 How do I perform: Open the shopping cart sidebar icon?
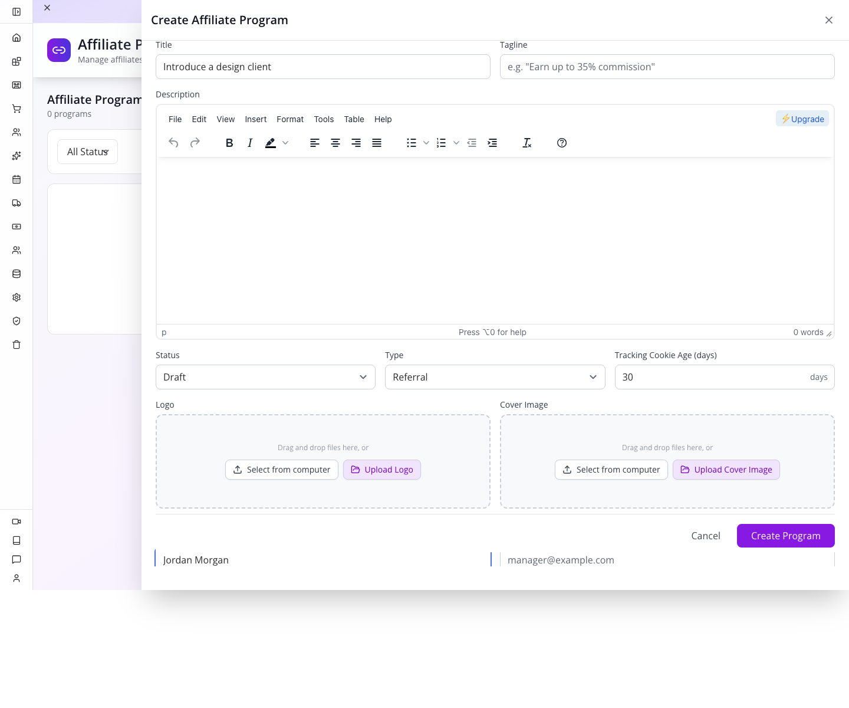[x=17, y=109]
